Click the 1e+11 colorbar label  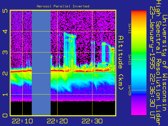point(129,29)
